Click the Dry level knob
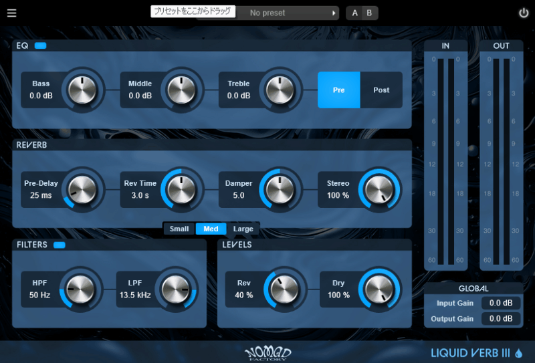535x363 pixels. coord(379,289)
